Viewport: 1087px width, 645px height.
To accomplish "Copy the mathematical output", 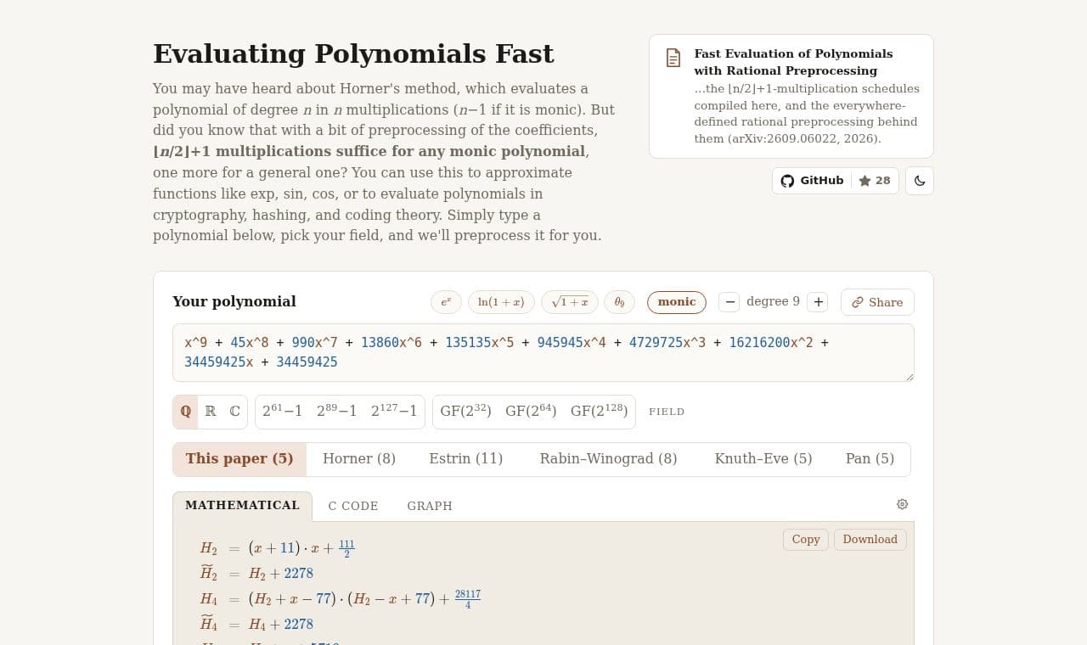I will 806,540.
